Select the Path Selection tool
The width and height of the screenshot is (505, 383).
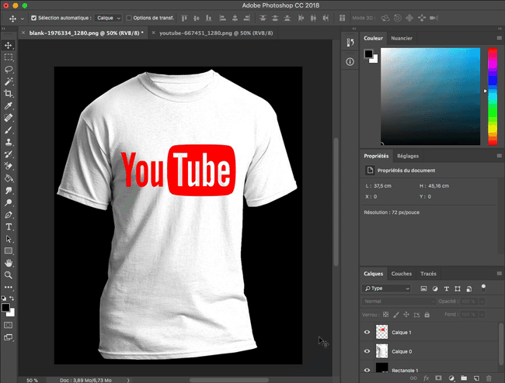click(9, 239)
